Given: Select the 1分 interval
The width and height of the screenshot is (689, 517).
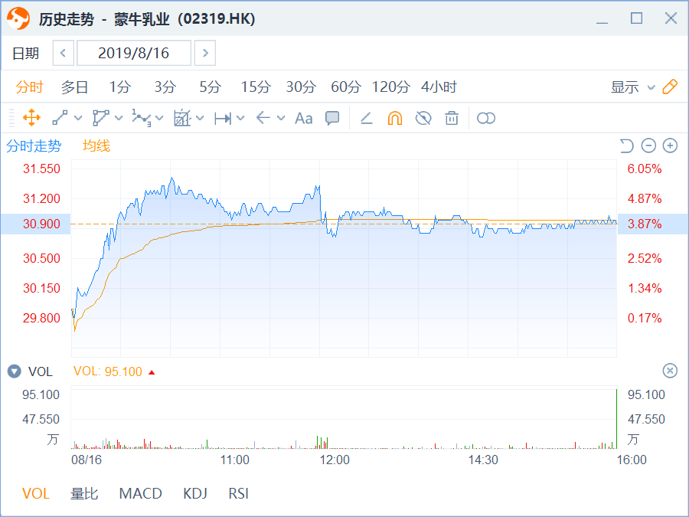Looking at the screenshot, I should (x=119, y=87).
